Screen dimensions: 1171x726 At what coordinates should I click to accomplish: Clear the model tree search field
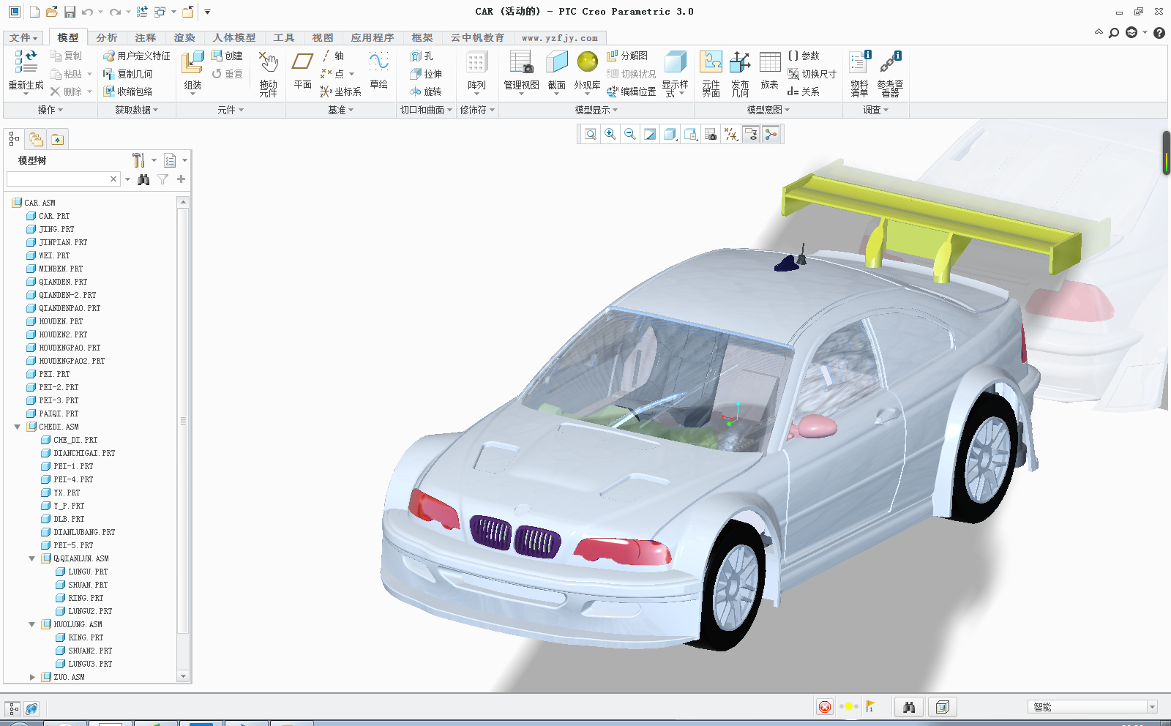pos(113,179)
